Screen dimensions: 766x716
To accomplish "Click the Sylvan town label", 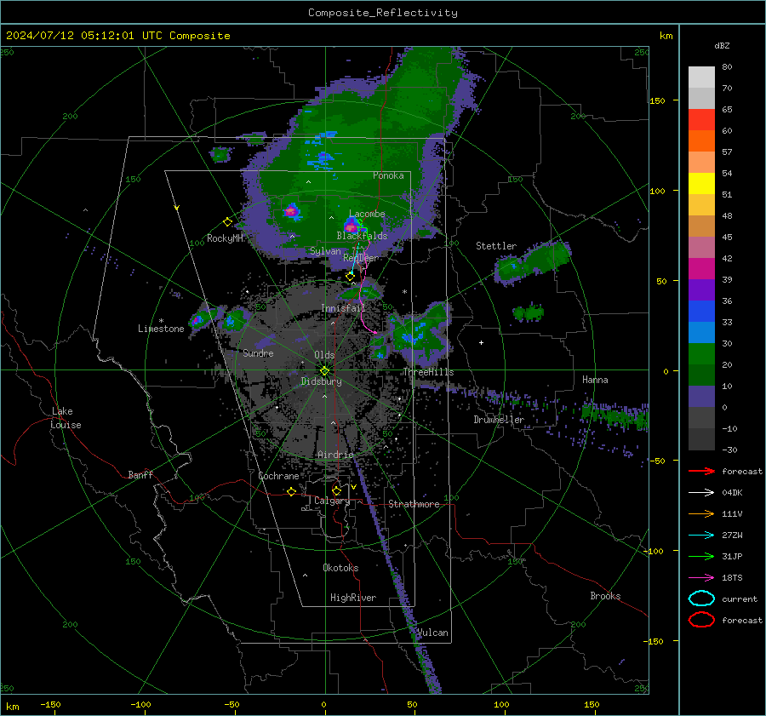I will [x=325, y=251].
